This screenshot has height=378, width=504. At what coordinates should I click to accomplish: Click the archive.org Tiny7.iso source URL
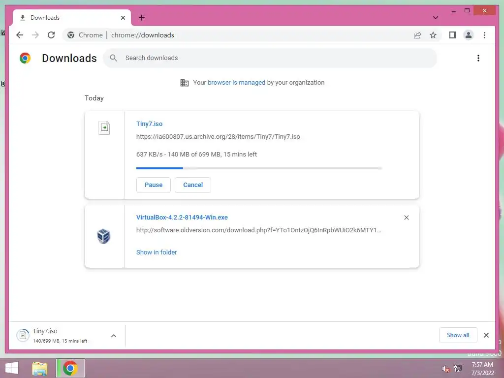tap(218, 137)
